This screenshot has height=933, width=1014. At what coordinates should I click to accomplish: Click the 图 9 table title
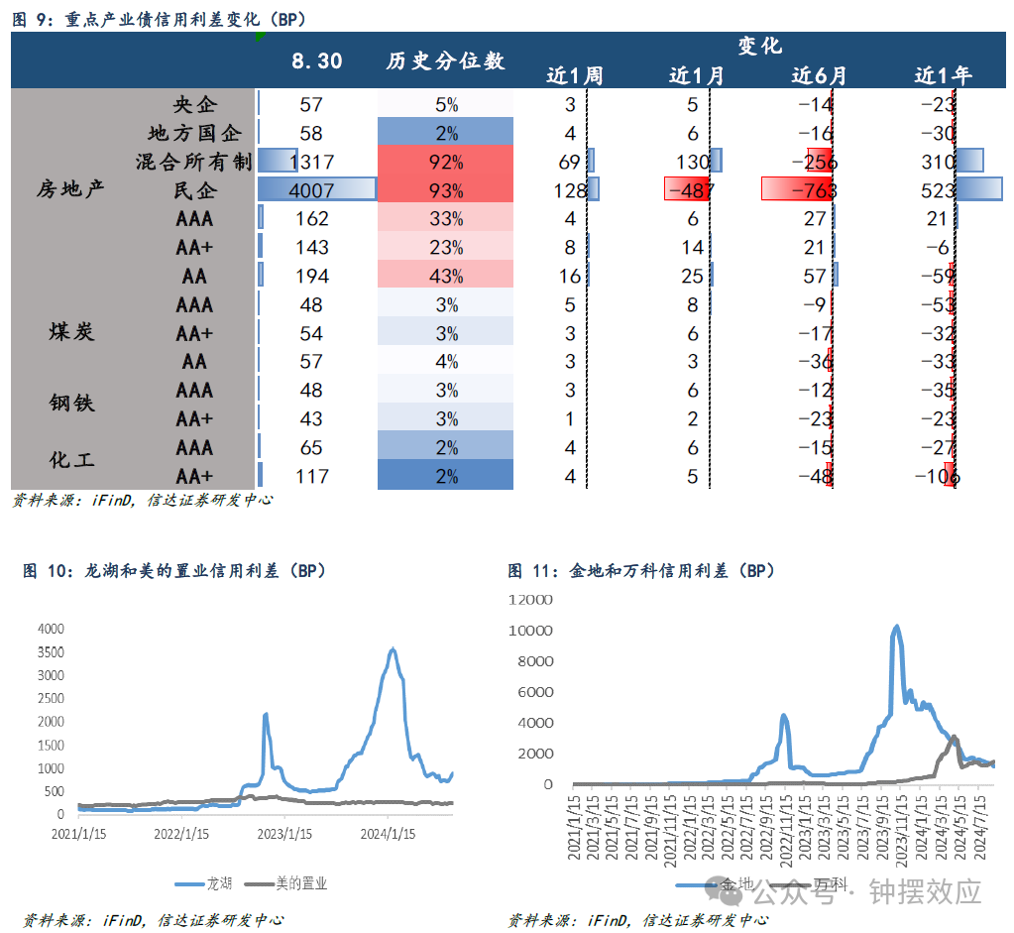pyautogui.click(x=159, y=20)
